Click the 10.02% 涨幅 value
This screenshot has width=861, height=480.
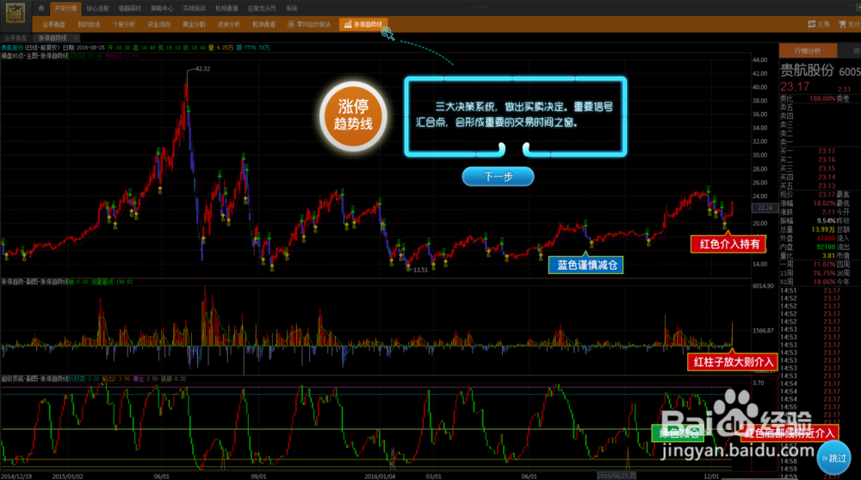[x=824, y=203]
